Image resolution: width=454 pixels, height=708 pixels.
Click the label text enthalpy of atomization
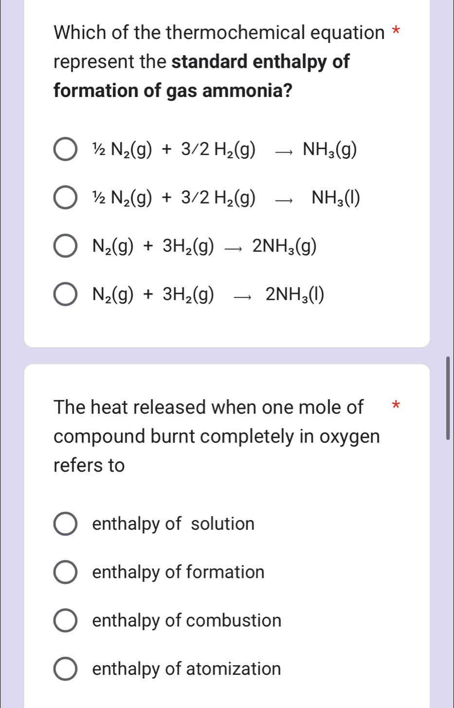(x=186, y=670)
